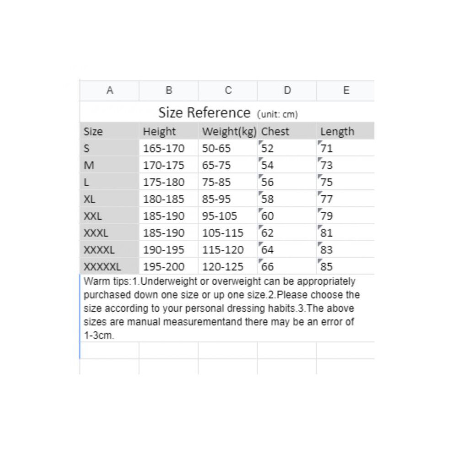453x453 pixels.
Task: Select the 165-170 height cell
Action: [169, 148]
